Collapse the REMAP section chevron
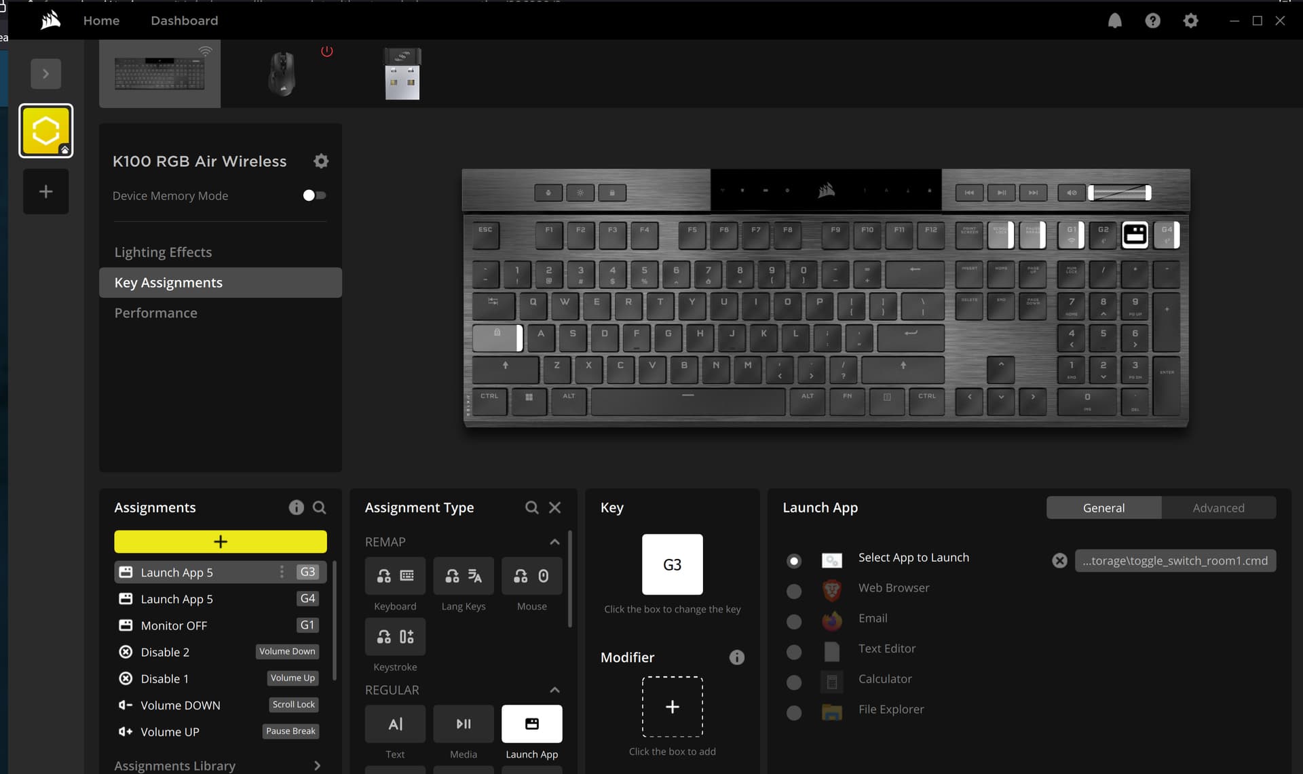The image size is (1303, 774). point(554,542)
